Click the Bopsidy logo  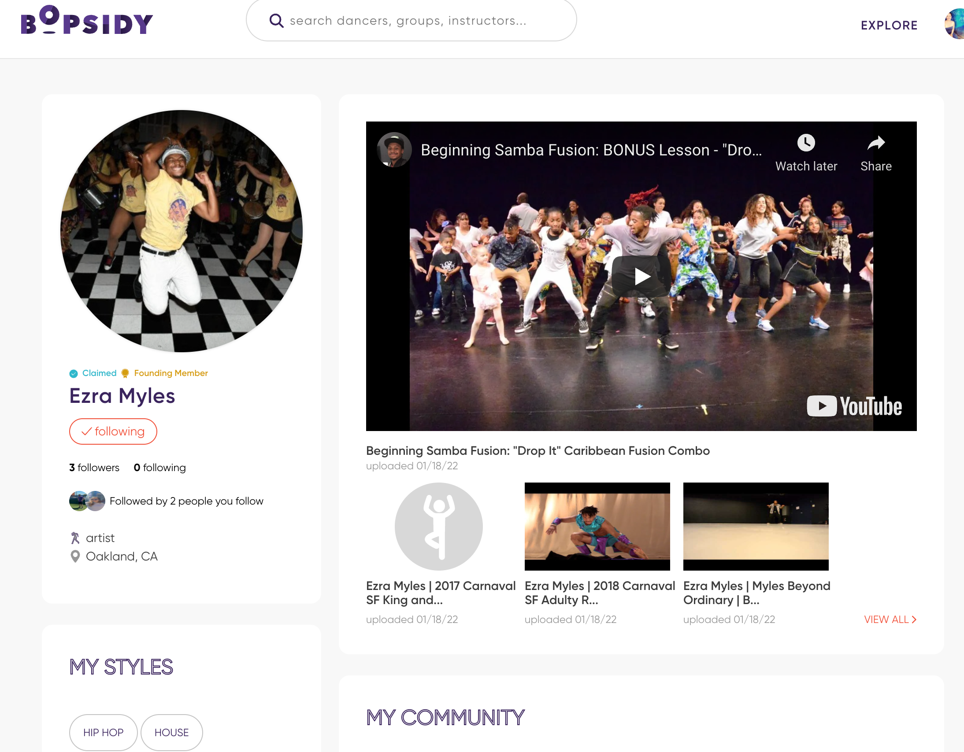click(86, 21)
